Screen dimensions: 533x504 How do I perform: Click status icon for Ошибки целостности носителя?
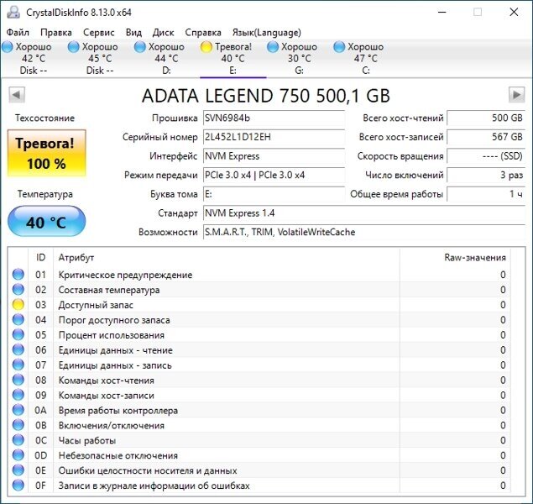18,470
